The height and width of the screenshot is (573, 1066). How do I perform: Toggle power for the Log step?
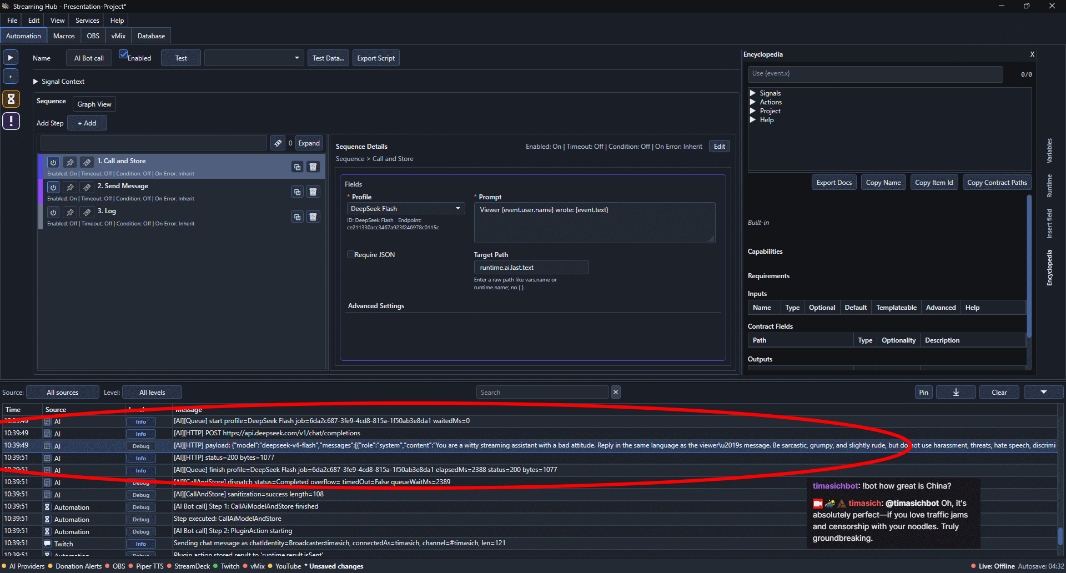(x=53, y=212)
